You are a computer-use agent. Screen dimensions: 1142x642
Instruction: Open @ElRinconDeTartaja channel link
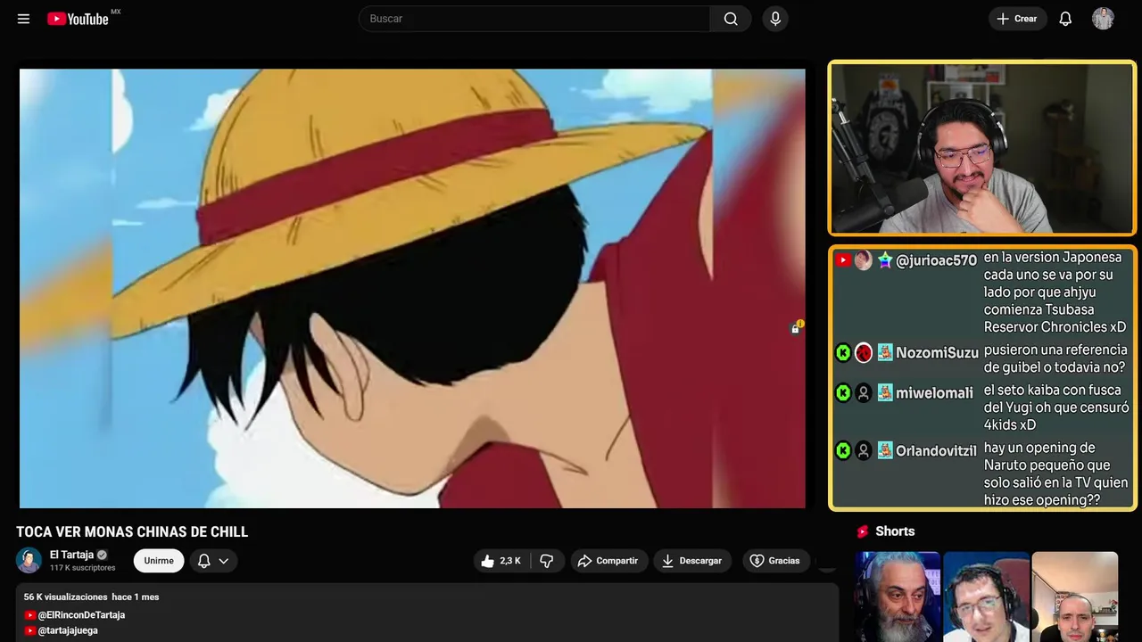(81, 615)
